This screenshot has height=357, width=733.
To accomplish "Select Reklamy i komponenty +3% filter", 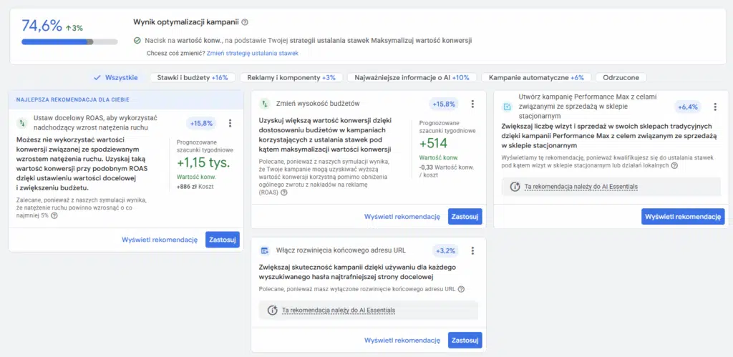I will 291,77.
